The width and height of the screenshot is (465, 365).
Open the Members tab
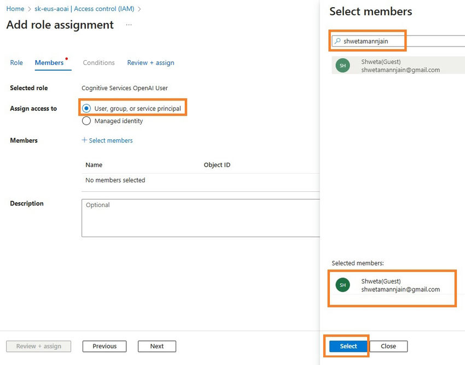pyautogui.click(x=49, y=63)
